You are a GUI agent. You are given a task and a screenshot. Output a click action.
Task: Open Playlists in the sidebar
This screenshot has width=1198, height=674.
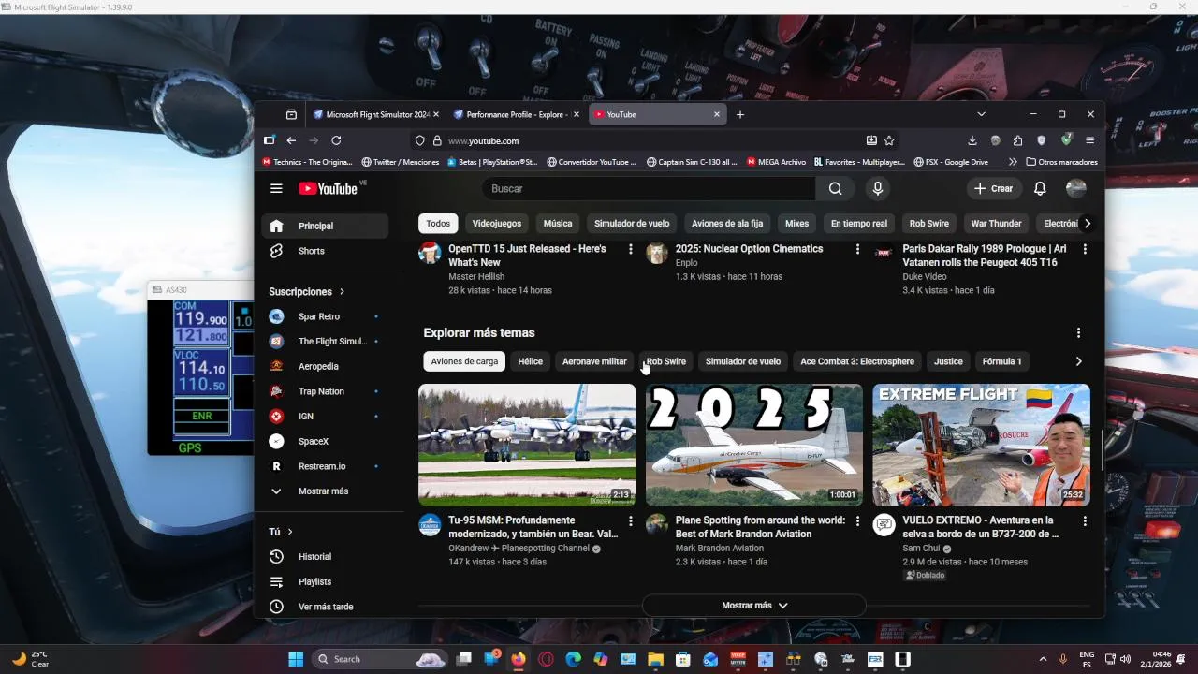pos(324,581)
